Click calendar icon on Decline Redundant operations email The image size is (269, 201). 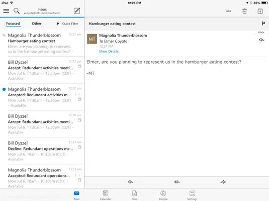click(79, 147)
